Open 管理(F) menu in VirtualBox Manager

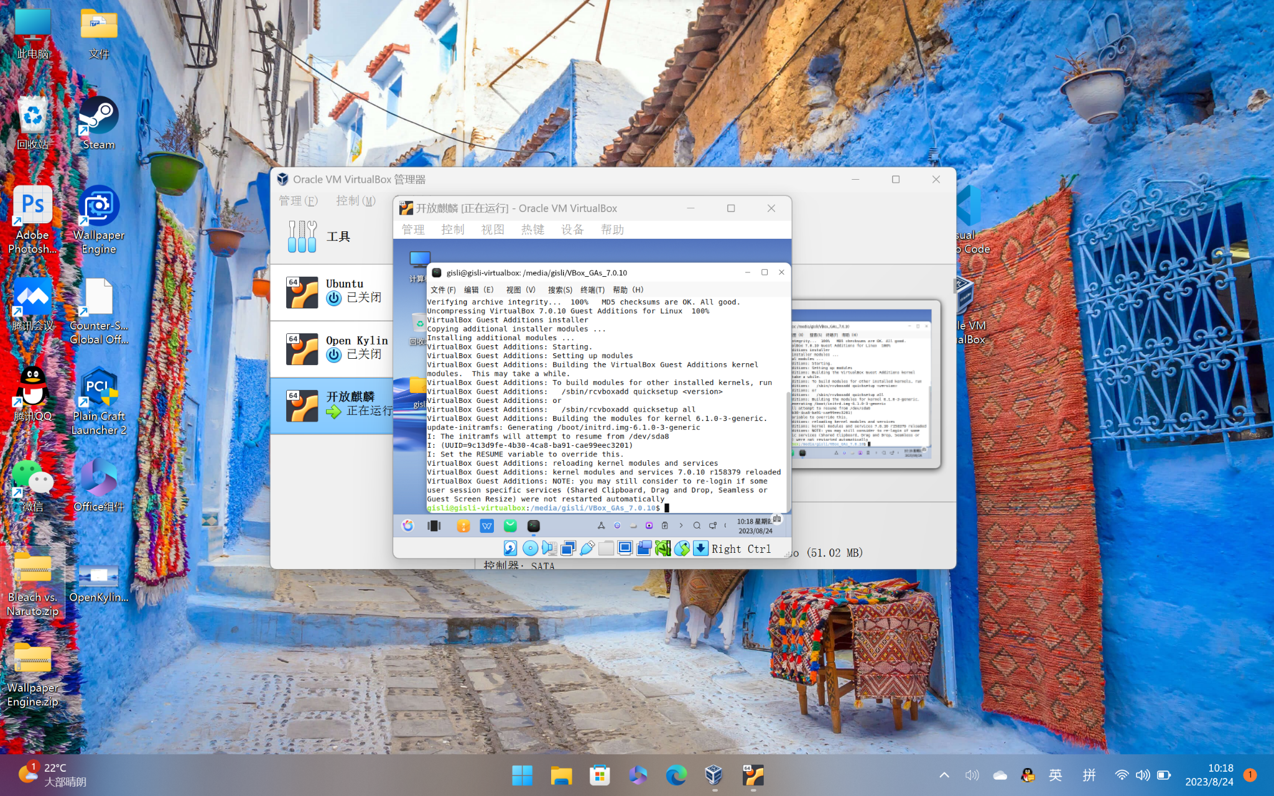coord(298,201)
